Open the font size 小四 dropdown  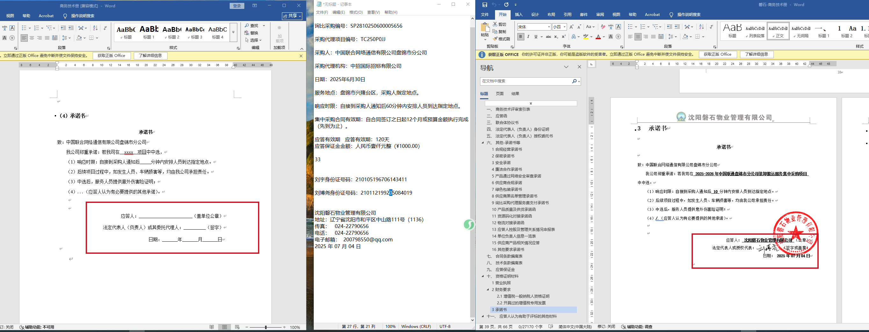[x=564, y=27]
